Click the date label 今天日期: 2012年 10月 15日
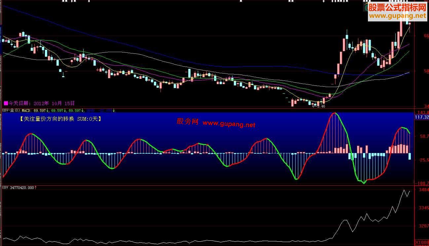 41,103
